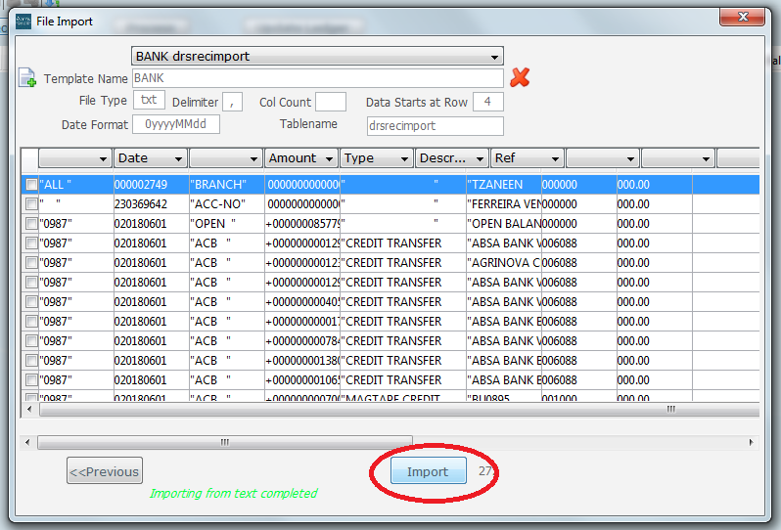Viewport: 781px width, 530px height.
Task: Click the File Import window title icon
Action: 20,21
